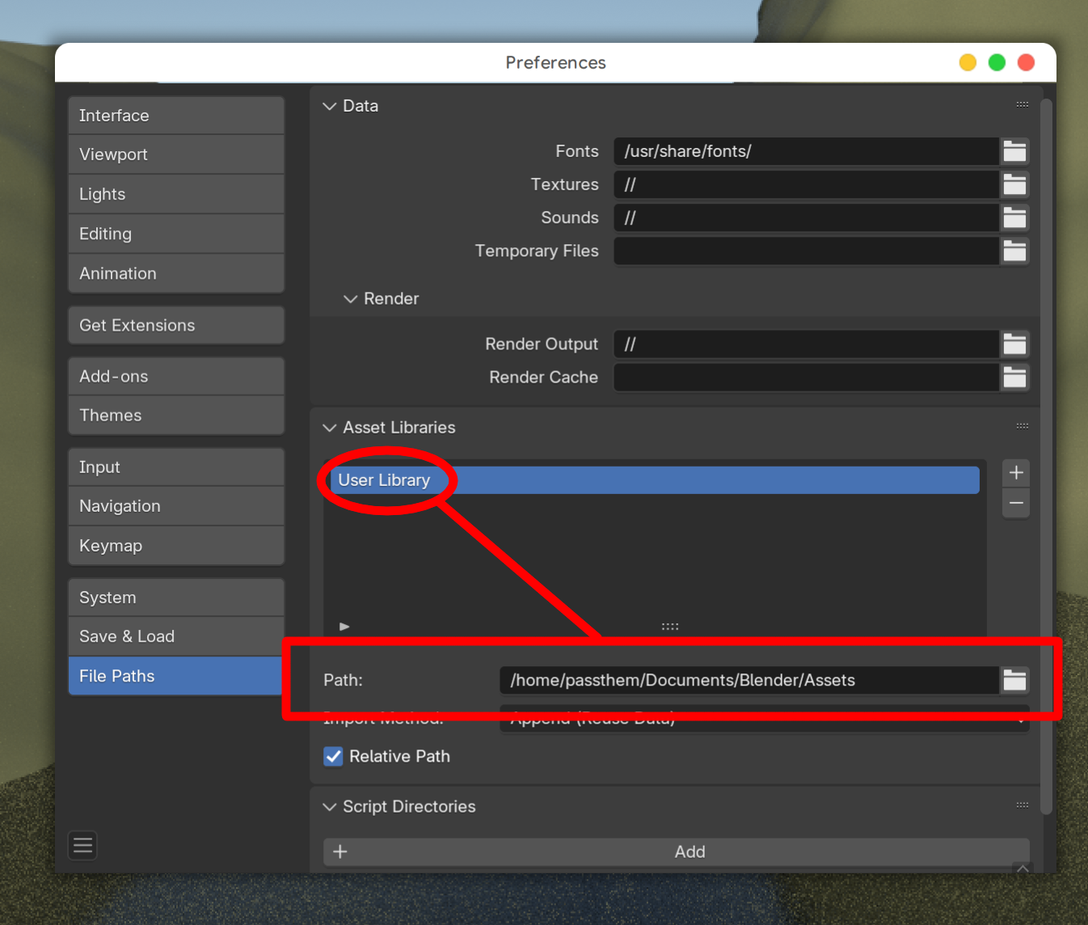This screenshot has height=925, width=1088.
Task: Click the Asset Libraries panel drag handle
Action: click(x=1023, y=426)
